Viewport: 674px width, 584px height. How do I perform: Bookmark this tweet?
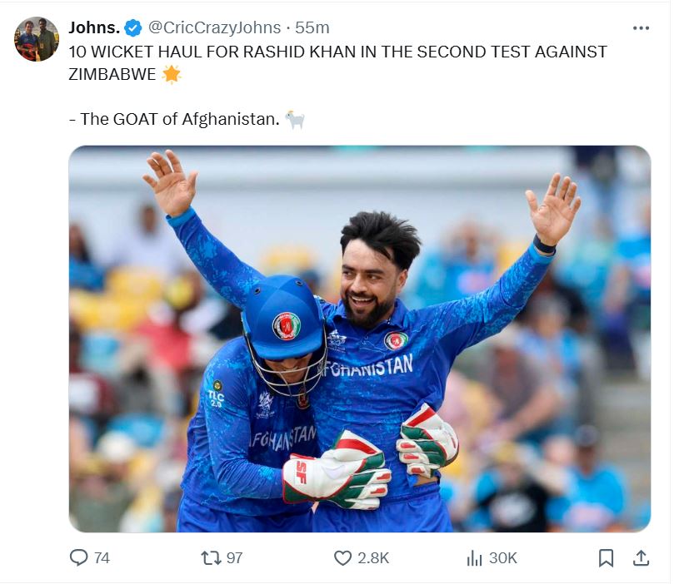click(606, 558)
